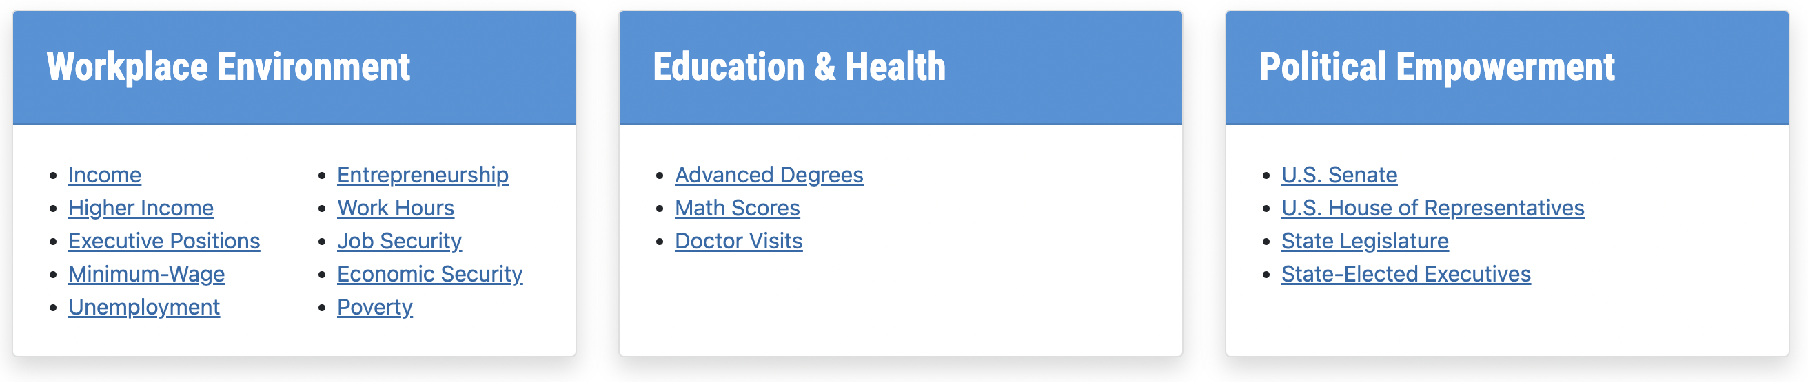Go to Executive Positions
This screenshot has height=382, width=1808.
pyautogui.click(x=163, y=240)
